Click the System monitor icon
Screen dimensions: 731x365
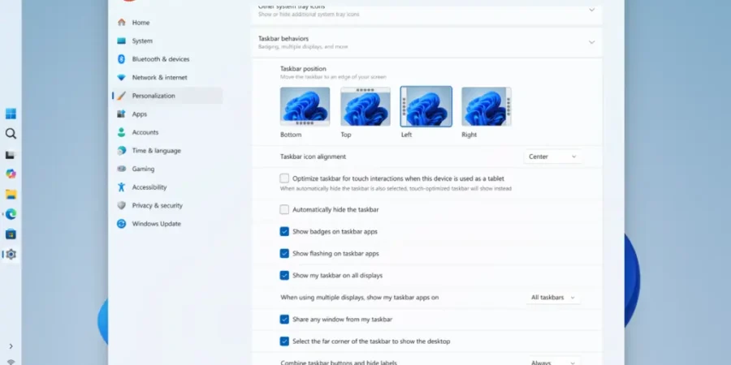(x=121, y=41)
